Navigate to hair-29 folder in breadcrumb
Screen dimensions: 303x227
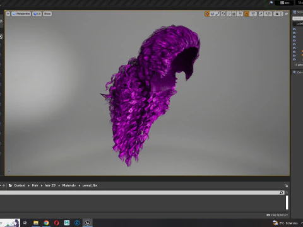click(x=50, y=185)
